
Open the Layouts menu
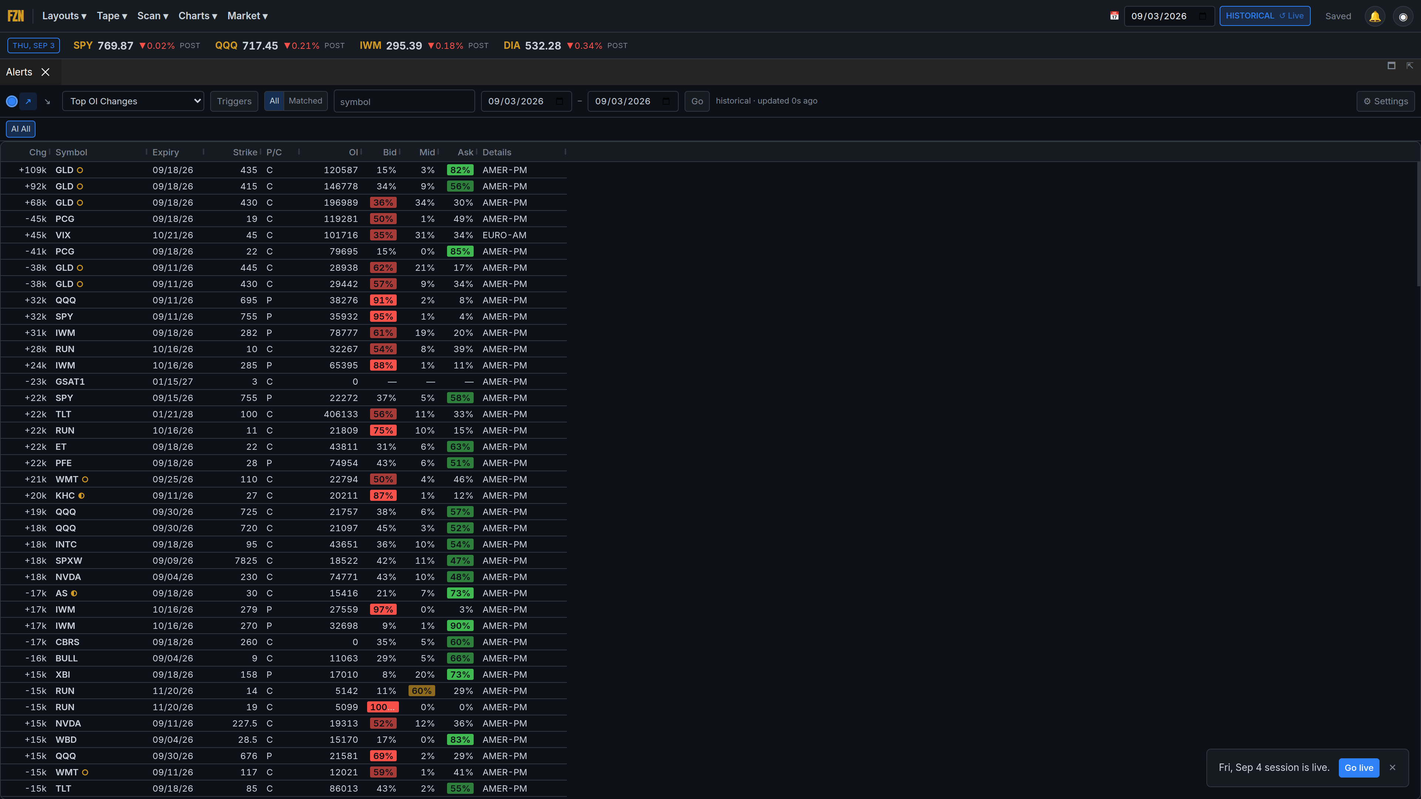click(64, 16)
